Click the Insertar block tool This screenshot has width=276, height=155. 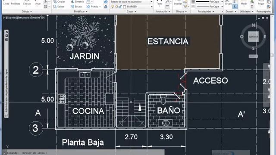[x=178, y=3]
